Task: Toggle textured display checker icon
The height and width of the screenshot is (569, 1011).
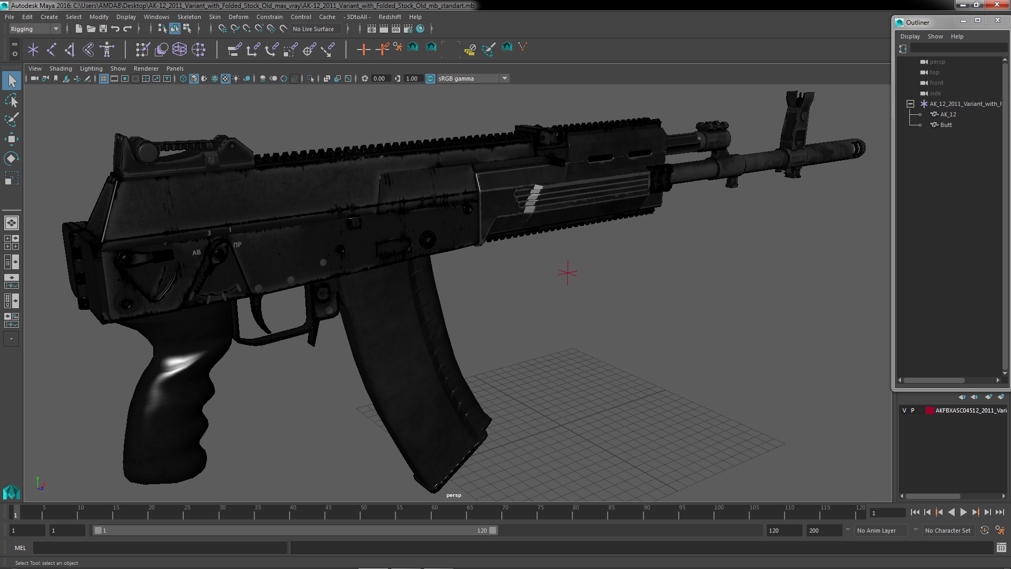Action: pyautogui.click(x=225, y=79)
